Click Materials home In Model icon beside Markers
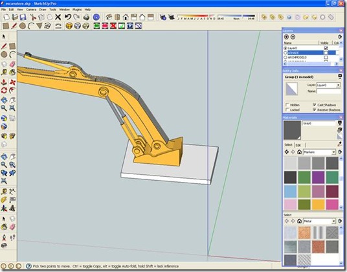This screenshot has width=347, height=272. click(300, 152)
